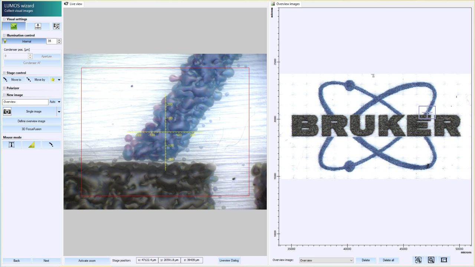Expand the Polarizer section
The width and height of the screenshot is (475, 267).
[4, 88]
